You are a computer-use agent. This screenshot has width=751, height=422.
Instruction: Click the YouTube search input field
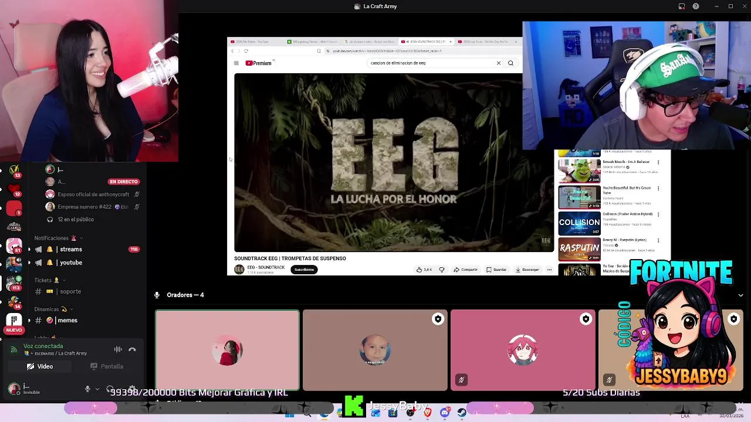(x=431, y=63)
